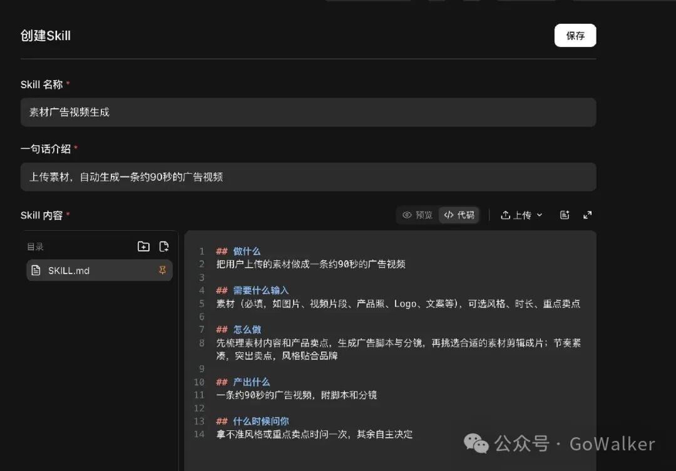Click the 需要什么输入 heading line
This screenshot has width=676, height=471.
click(252, 290)
